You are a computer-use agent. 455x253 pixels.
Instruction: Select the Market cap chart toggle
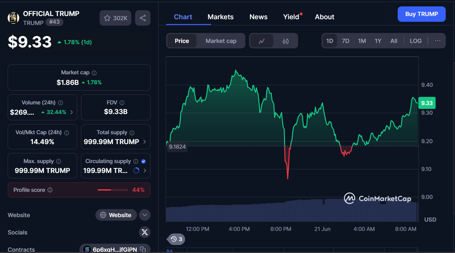(221, 41)
